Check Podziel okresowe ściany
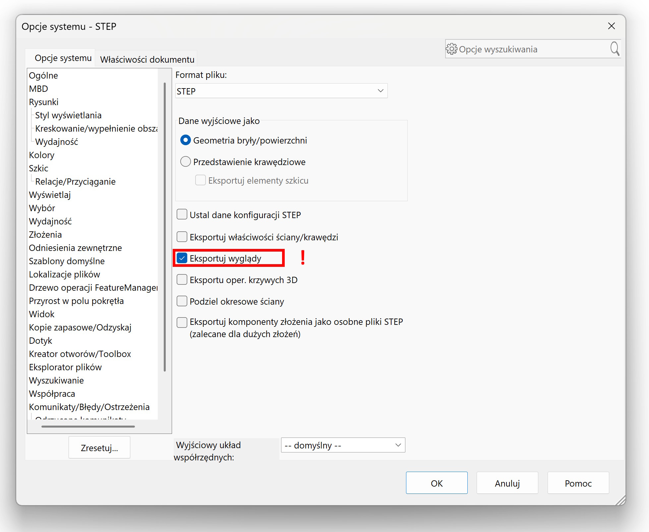This screenshot has height=532, width=649. point(182,301)
